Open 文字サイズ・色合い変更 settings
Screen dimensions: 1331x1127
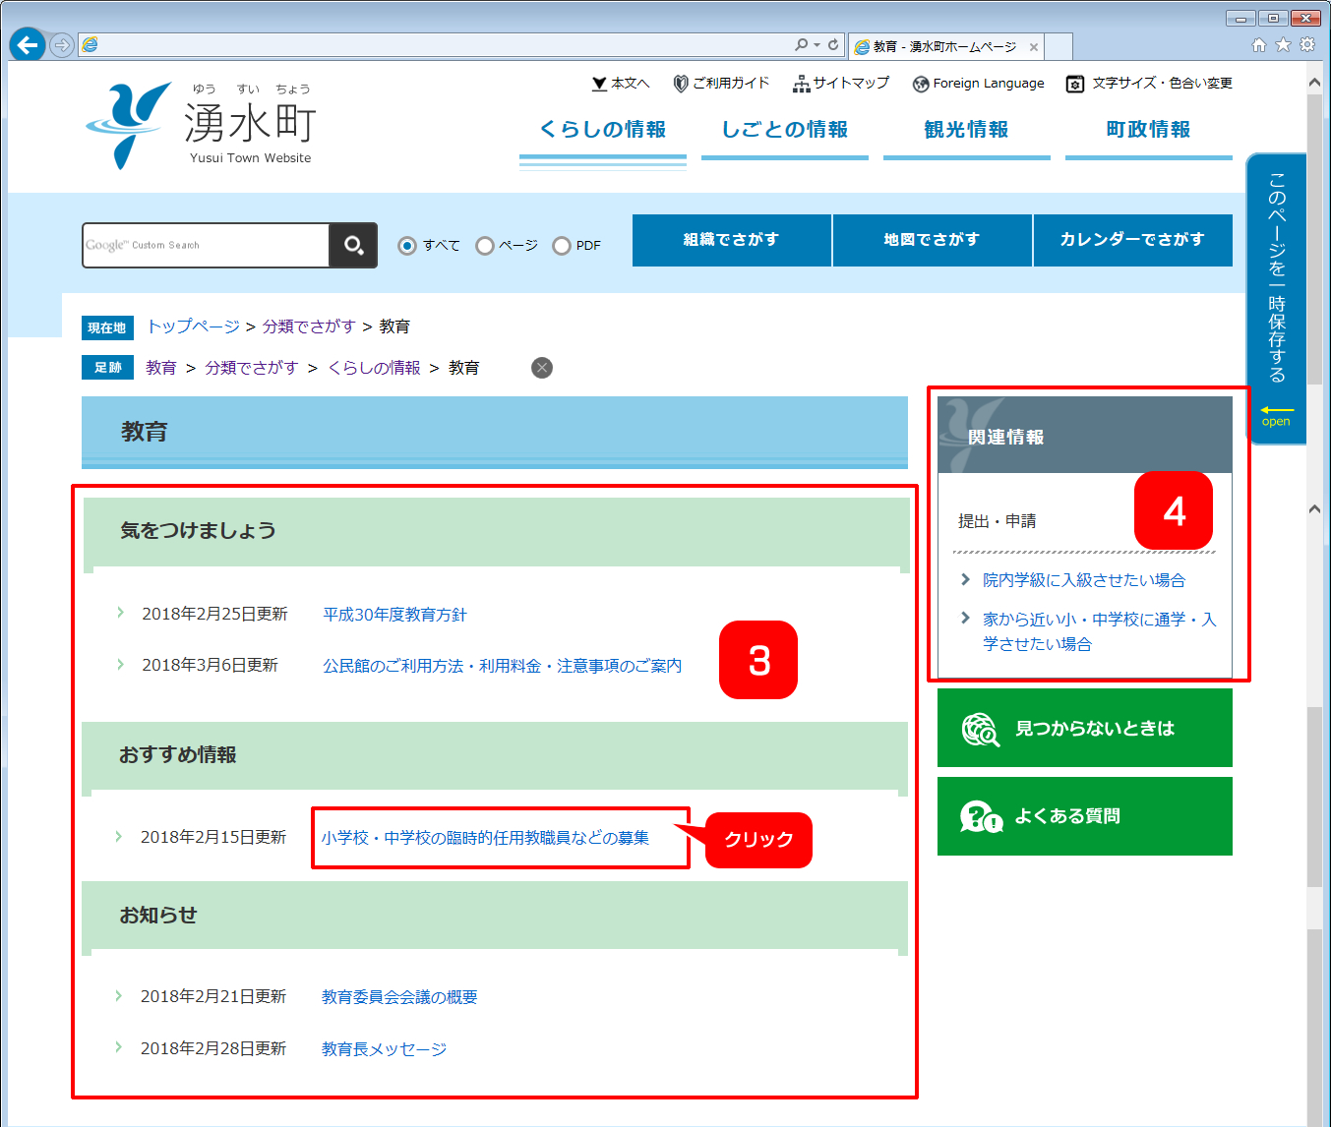pyautogui.click(x=1149, y=84)
